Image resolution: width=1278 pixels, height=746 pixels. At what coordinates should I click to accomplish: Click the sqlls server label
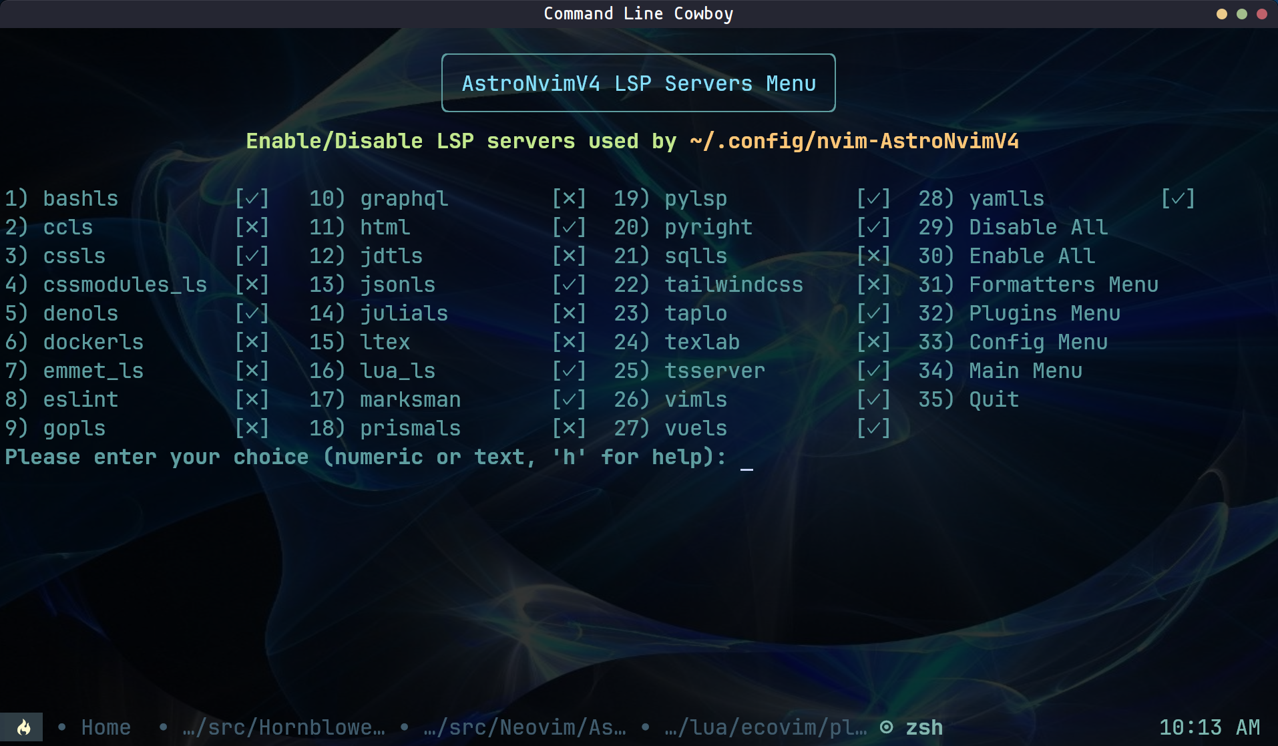696,256
